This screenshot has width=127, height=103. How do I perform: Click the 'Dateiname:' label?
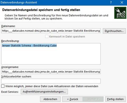pos(8,26)
